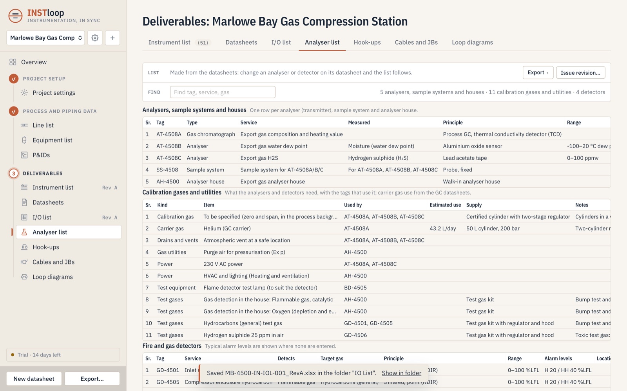This screenshot has width=627, height=391.
Task: Click the Deliverables step 3 badge
Action: tap(14, 173)
